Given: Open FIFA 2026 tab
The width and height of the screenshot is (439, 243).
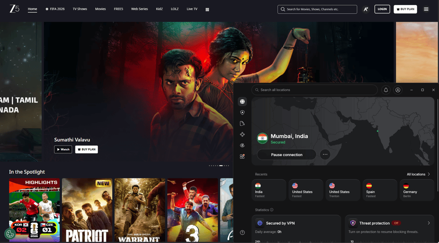Looking at the screenshot, I should coord(55,9).
